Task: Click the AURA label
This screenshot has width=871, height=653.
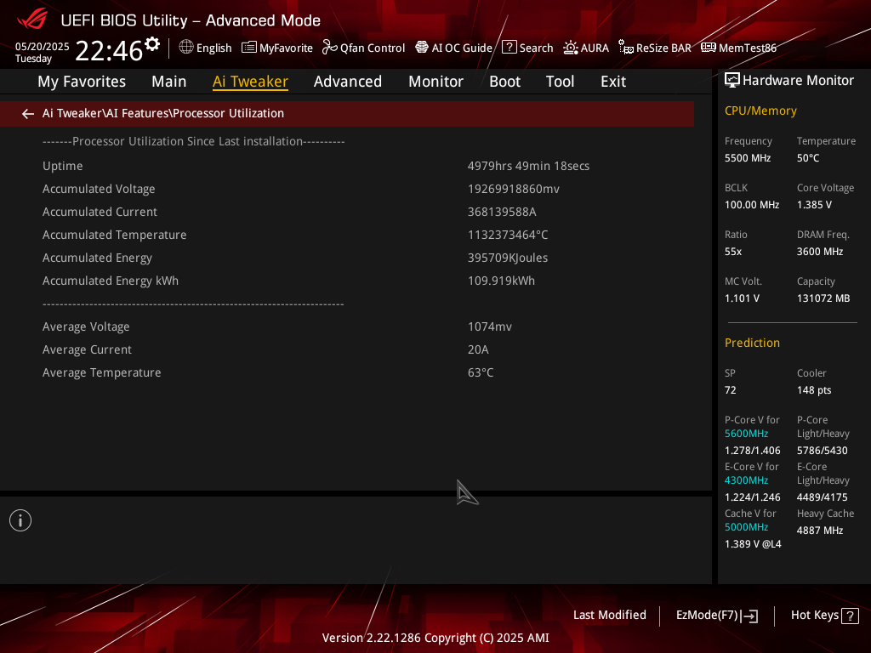Action: tap(595, 48)
